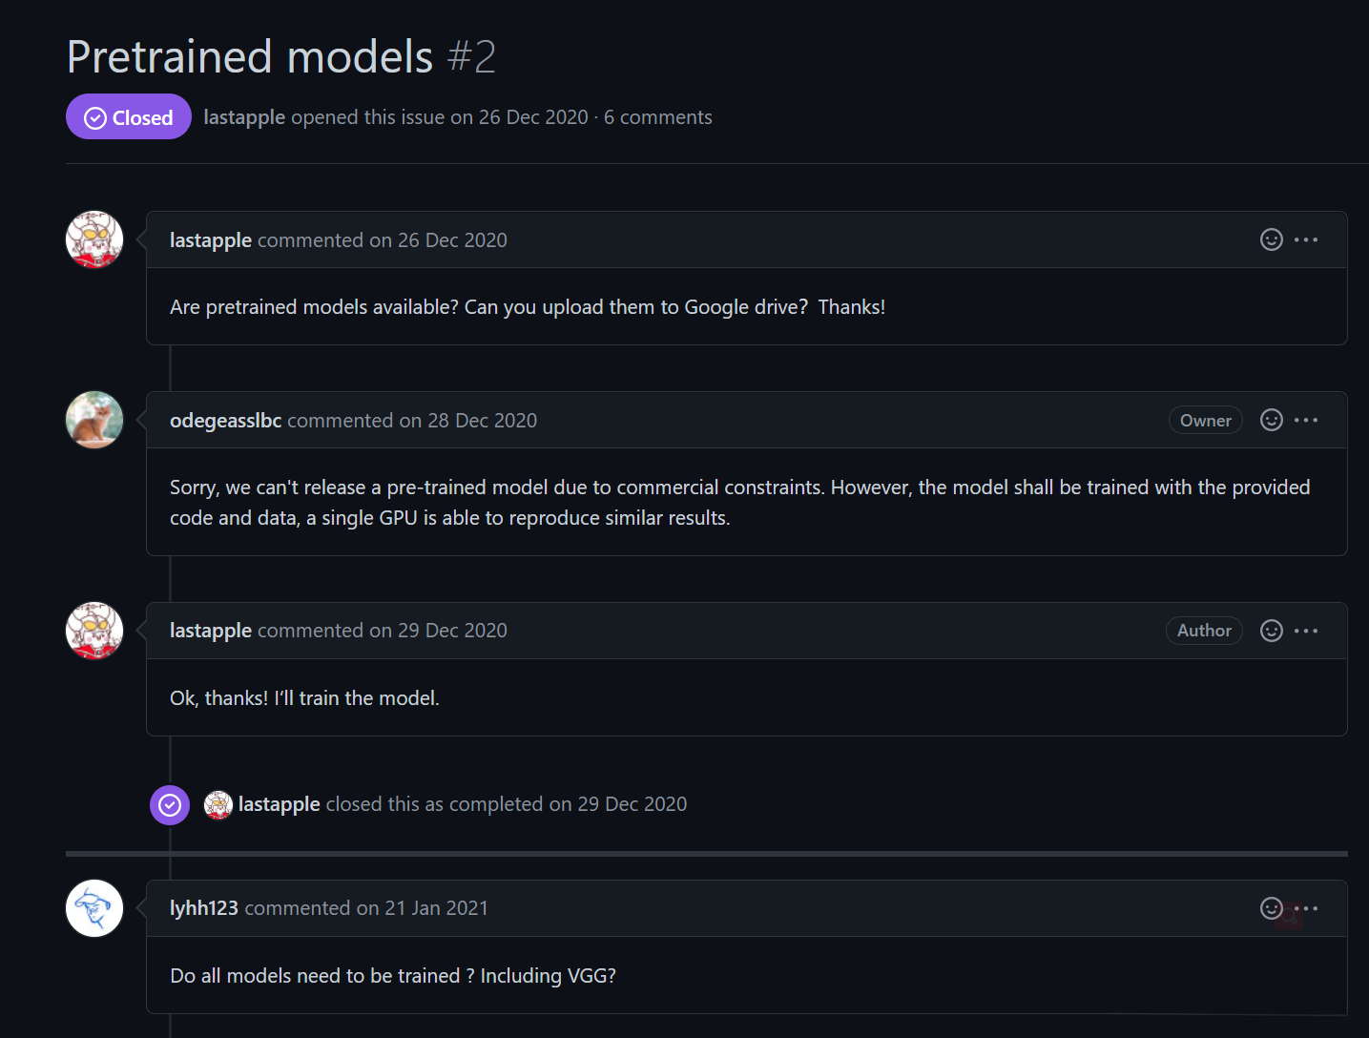Click lastapple's avatar beside first comment

[94, 239]
